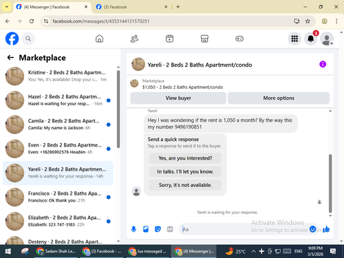Switch to 'Jua messaged' taskbar window
The width and height of the screenshot is (344, 258).
(148, 252)
